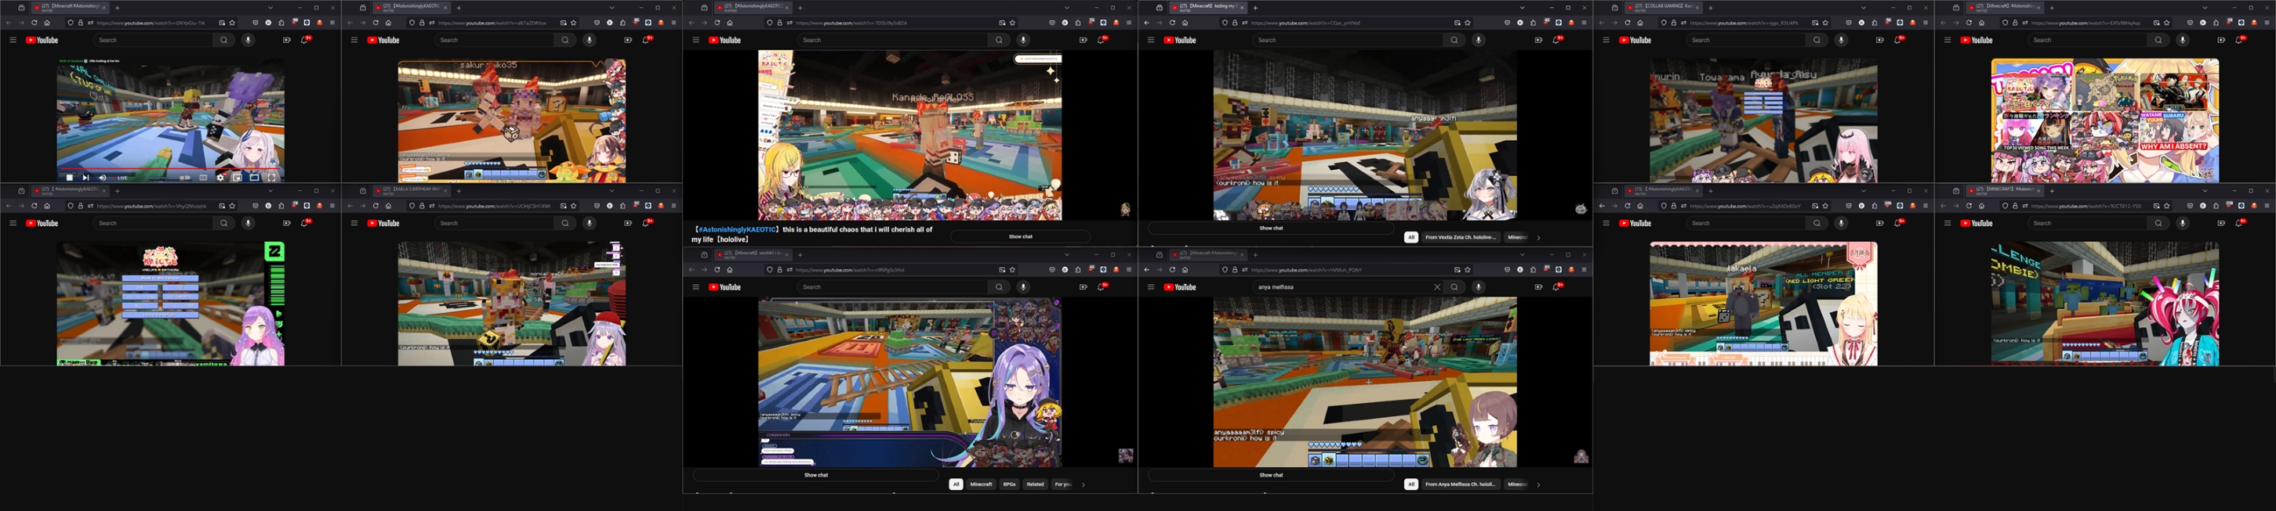Open list-all-tabs dropdown in the LIVE stream window
Image resolution: width=2276 pixels, height=511 pixels.
(x=270, y=8)
